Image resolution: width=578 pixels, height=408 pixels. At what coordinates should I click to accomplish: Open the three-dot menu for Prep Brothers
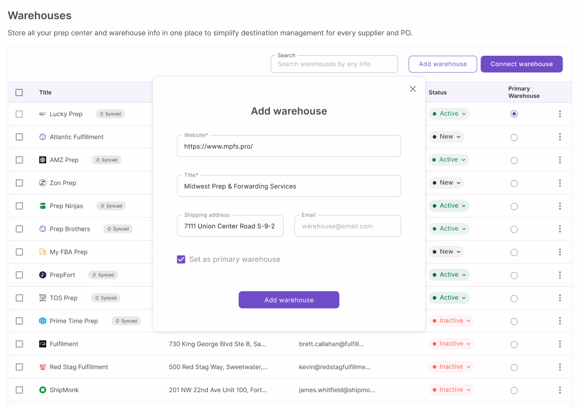(x=560, y=229)
